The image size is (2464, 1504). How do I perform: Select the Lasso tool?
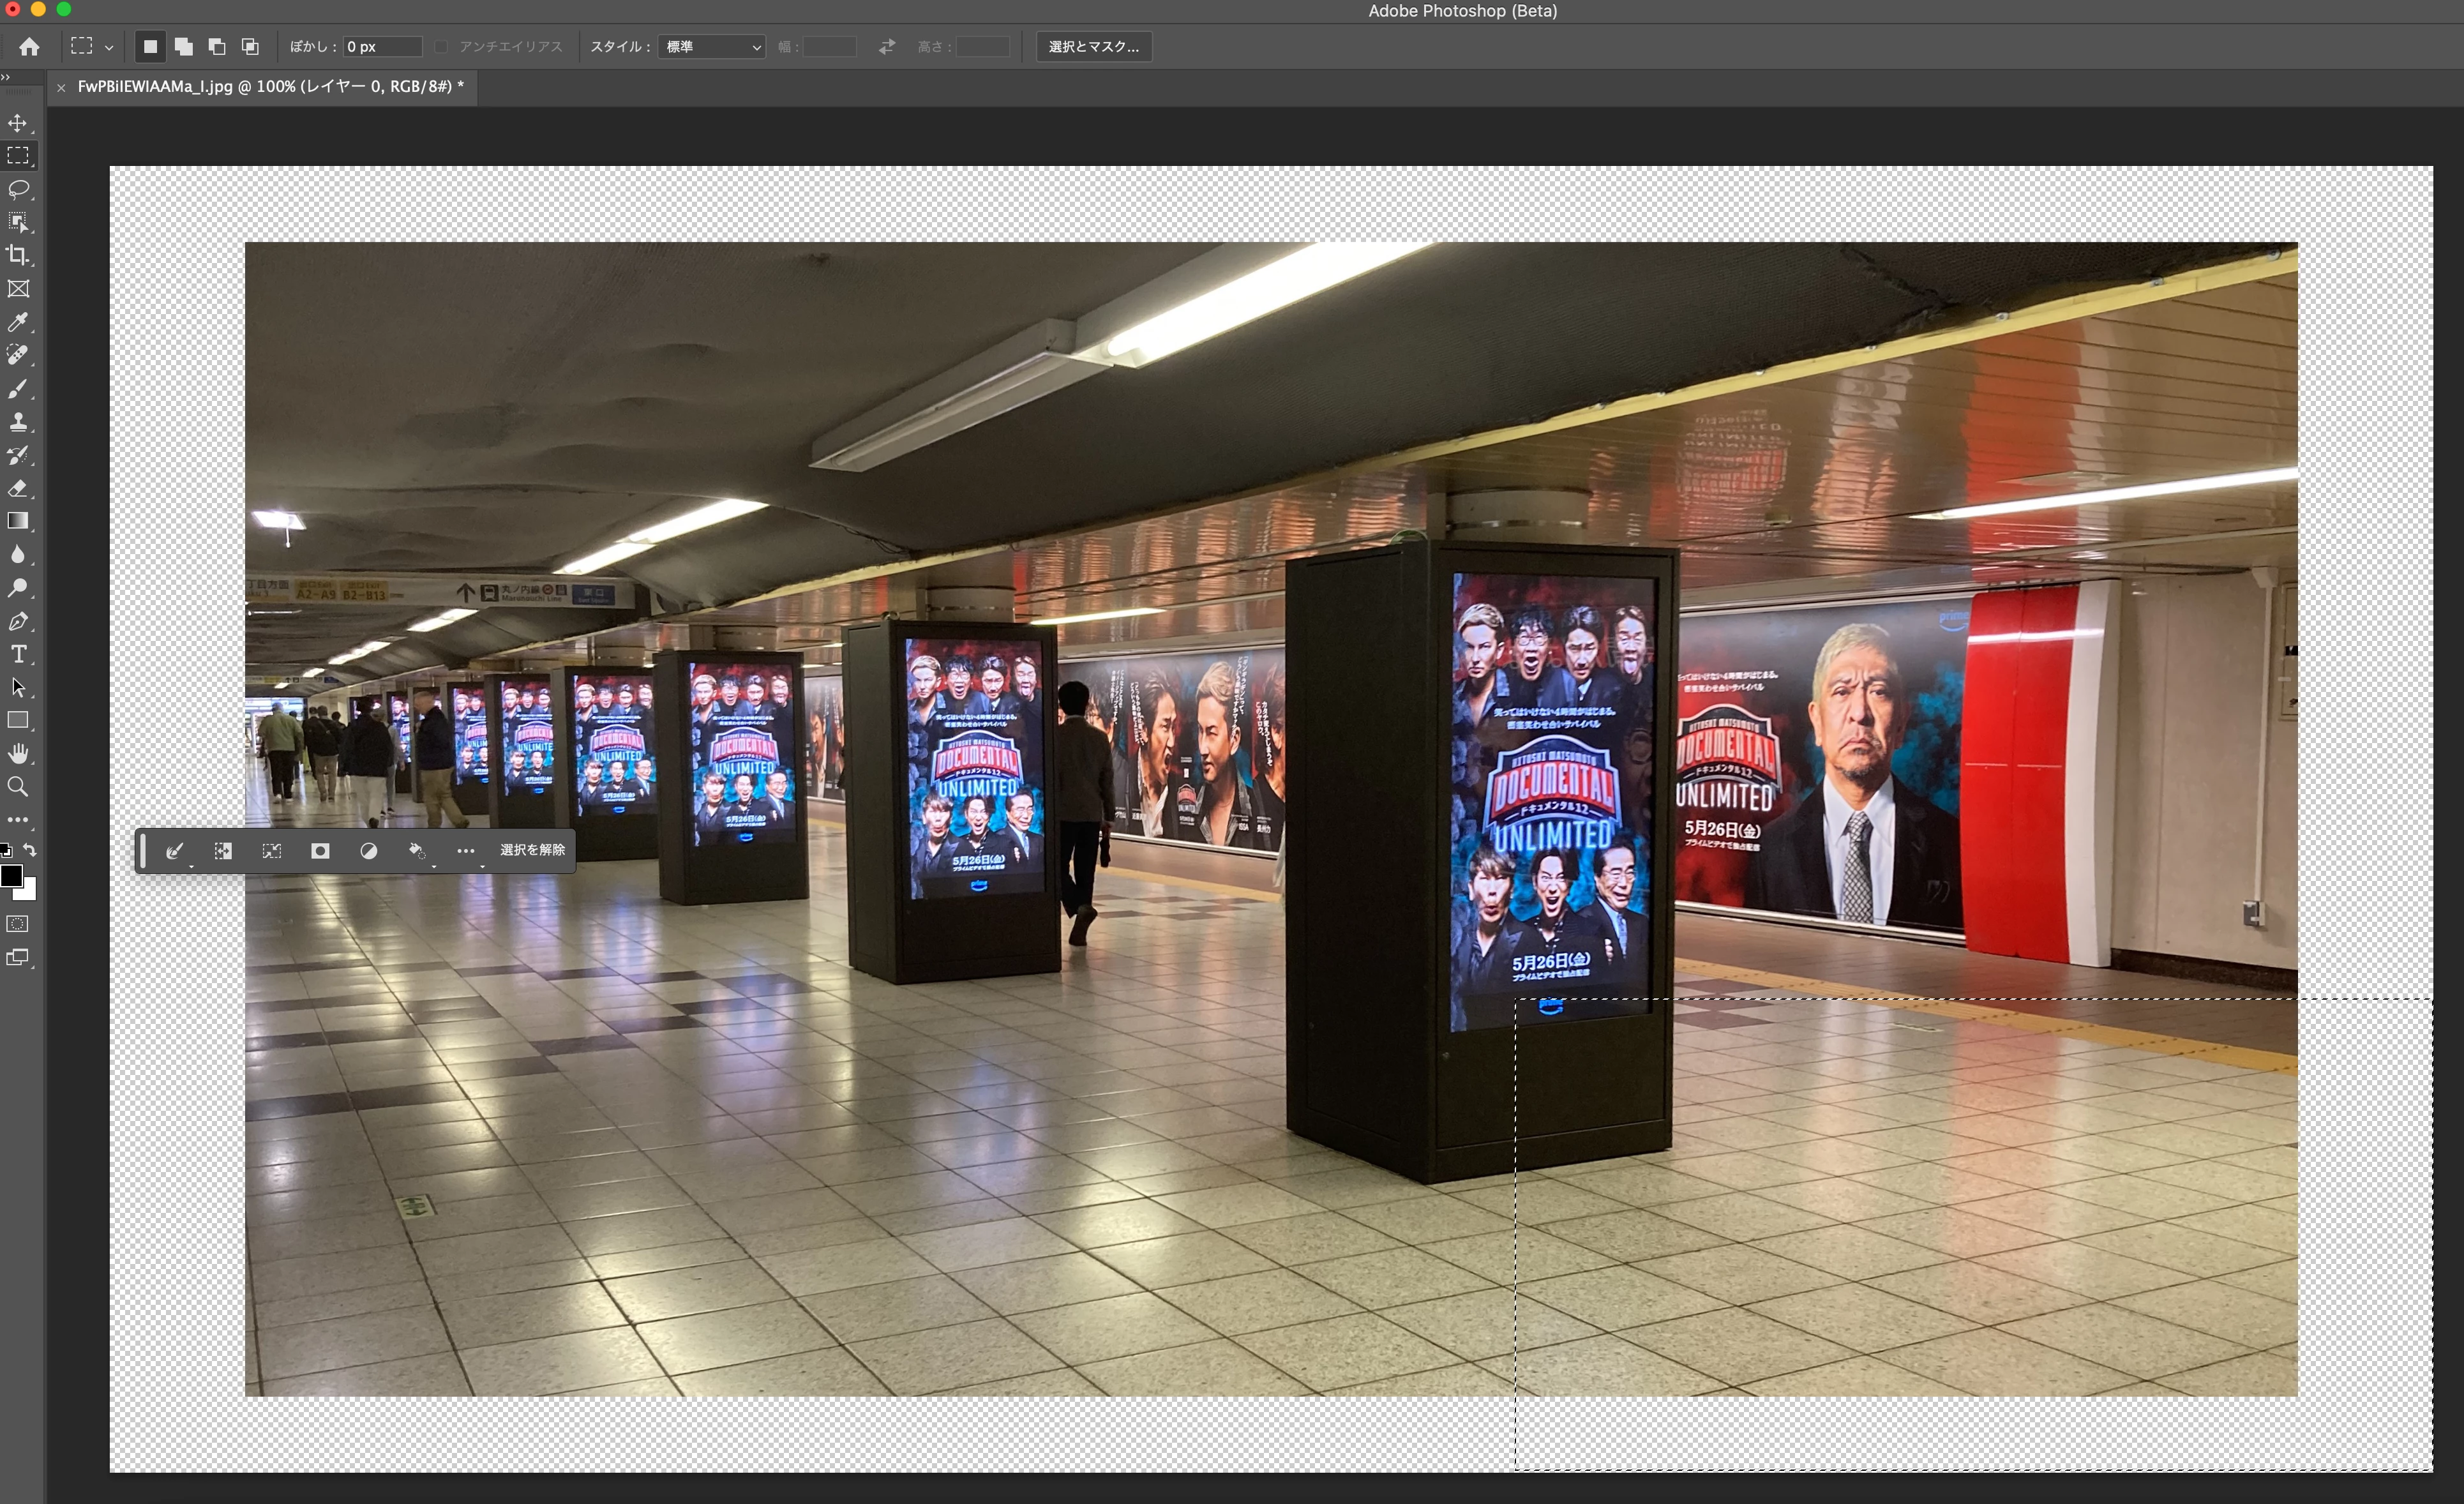(x=19, y=189)
